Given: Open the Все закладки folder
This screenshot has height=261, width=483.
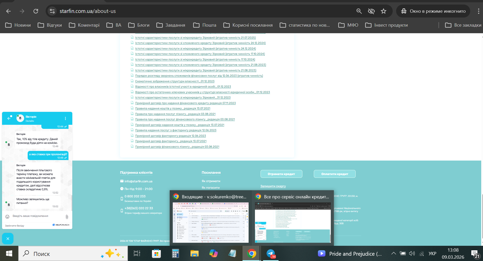Looking at the screenshot, I should pyautogui.click(x=463, y=25).
